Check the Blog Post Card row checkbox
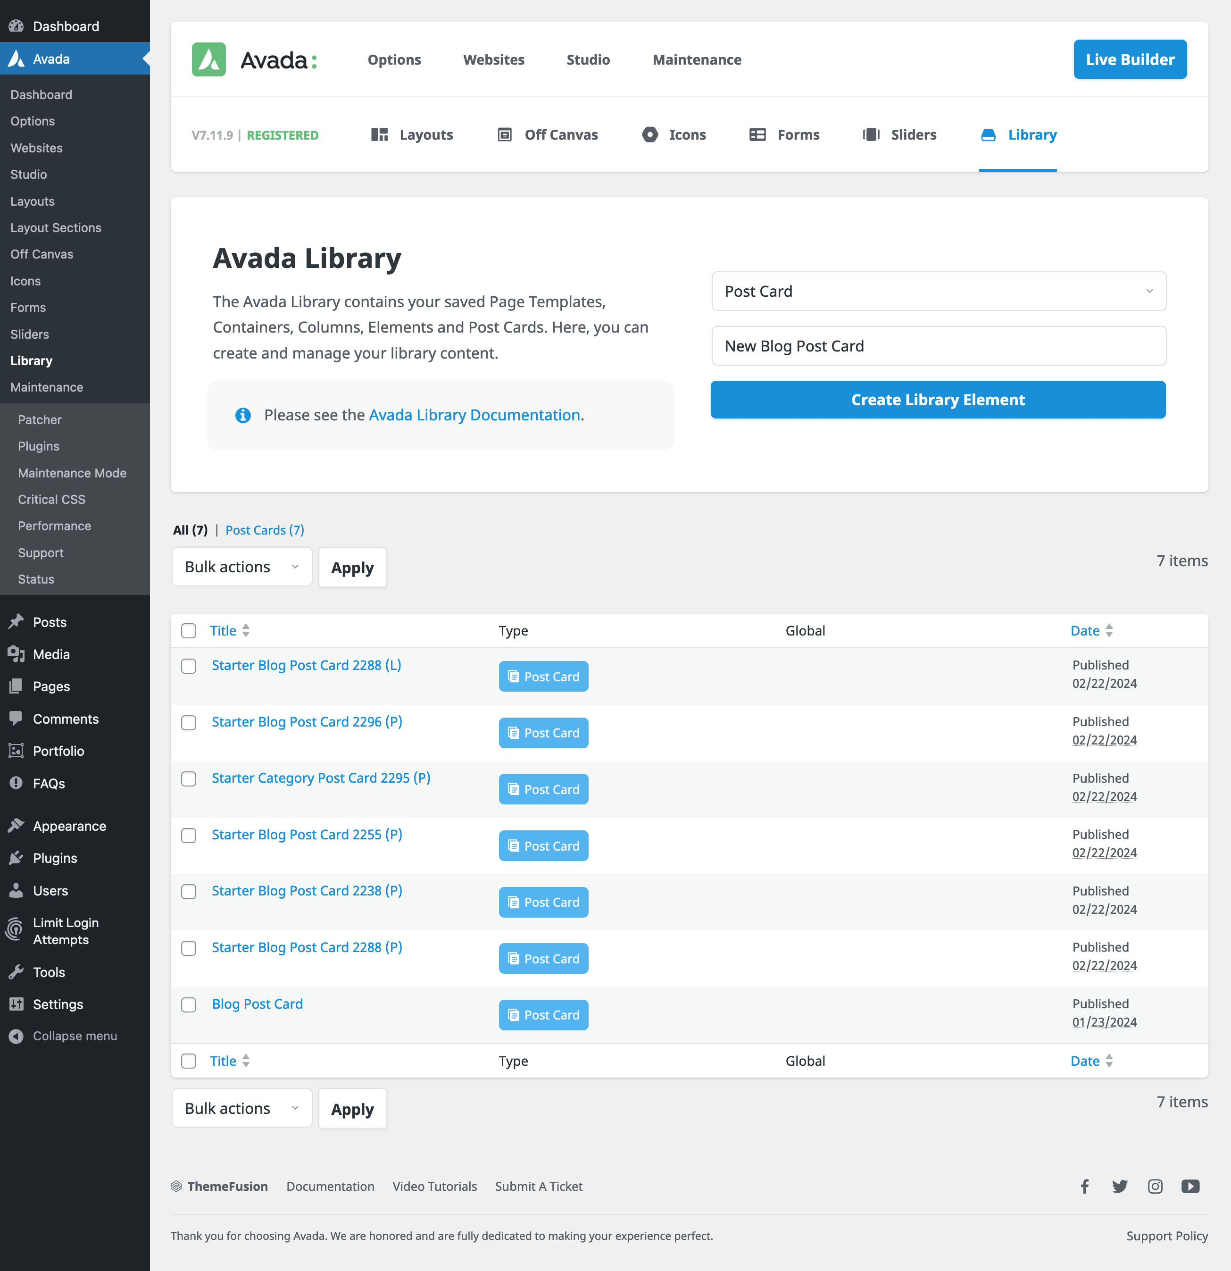This screenshot has width=1231, height=1271. coord(189,1004)
